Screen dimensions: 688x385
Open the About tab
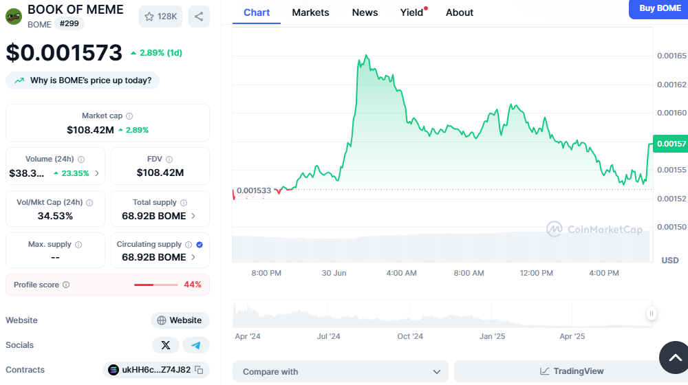[x=460, y=12]
